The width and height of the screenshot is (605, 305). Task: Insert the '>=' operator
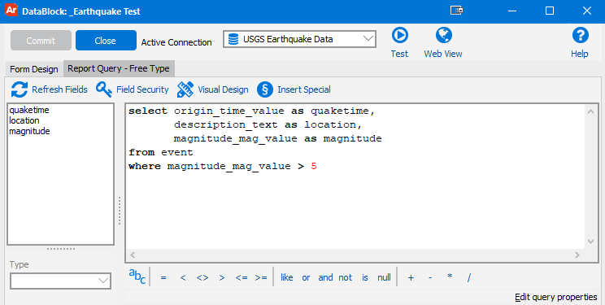point(261,277)
